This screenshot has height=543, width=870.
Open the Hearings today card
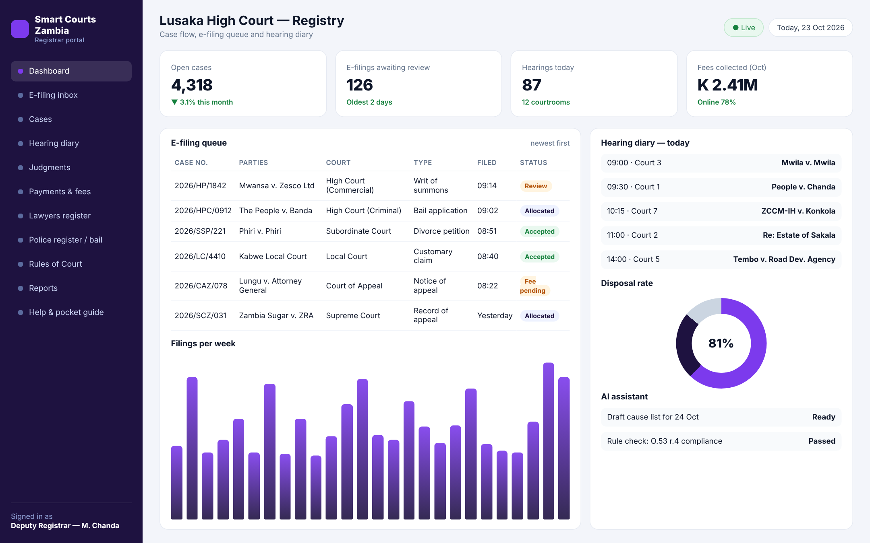pyautogui.click(x=594, y=84)
